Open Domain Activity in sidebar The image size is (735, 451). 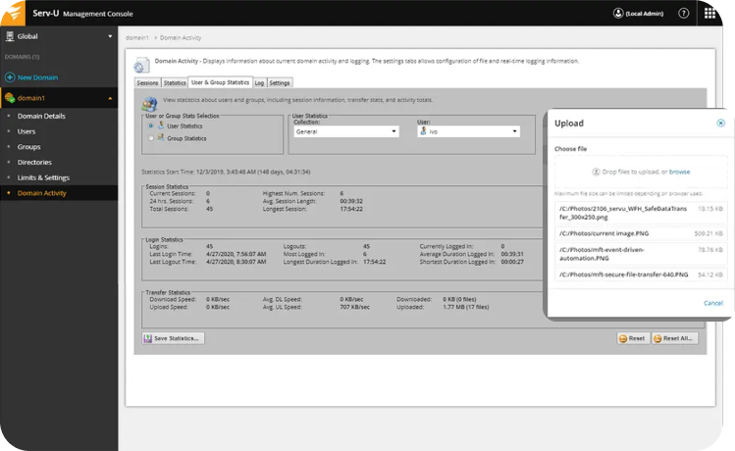[42, 193]
